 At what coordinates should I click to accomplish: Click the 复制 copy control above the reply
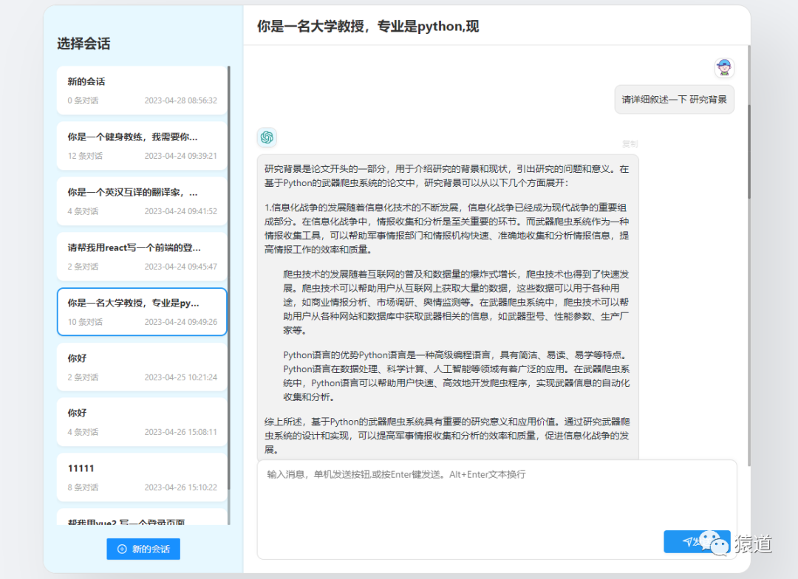point(630,144)
